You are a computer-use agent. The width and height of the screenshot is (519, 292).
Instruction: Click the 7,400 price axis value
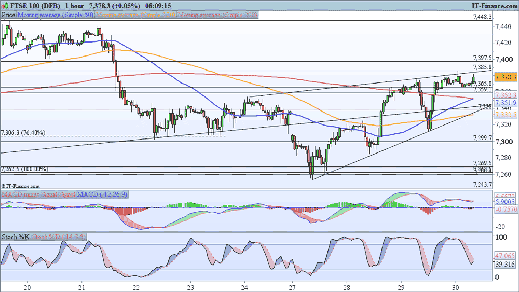tap(503, 59)
